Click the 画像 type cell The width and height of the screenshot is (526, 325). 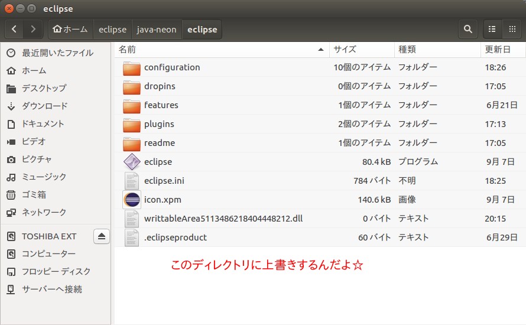[x=407, y=200]
